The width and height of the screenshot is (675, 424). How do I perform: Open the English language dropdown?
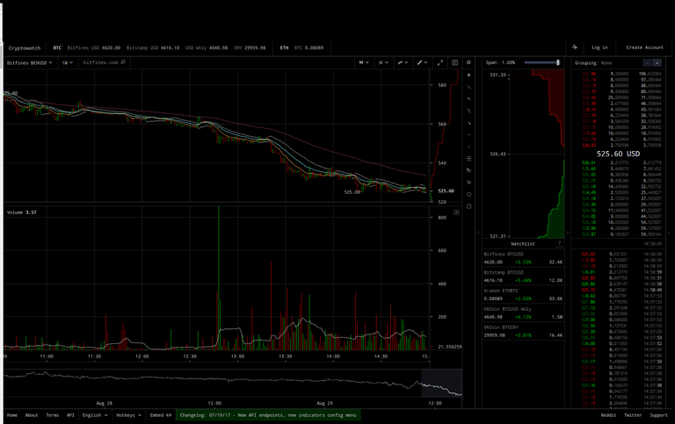[95, 415]
